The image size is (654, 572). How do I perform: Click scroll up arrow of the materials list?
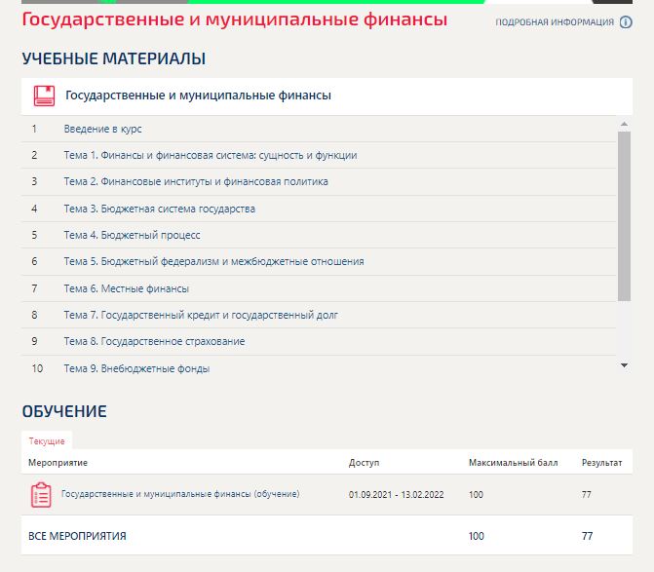624,124
